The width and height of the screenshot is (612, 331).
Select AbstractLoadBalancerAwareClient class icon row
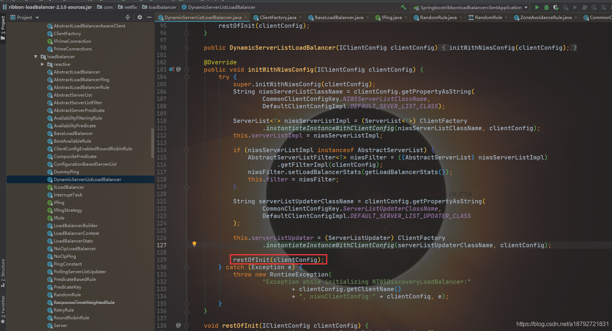click(x=89, y=26)
